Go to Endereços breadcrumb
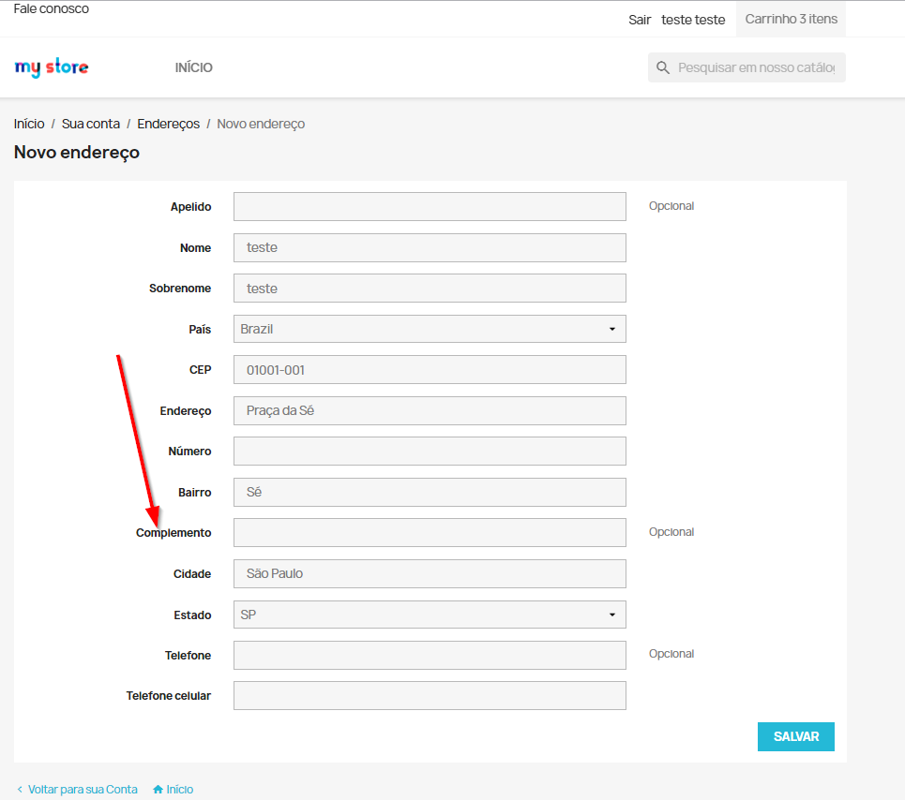The height and width of the screenshot is (800, 905). point(169,124)
